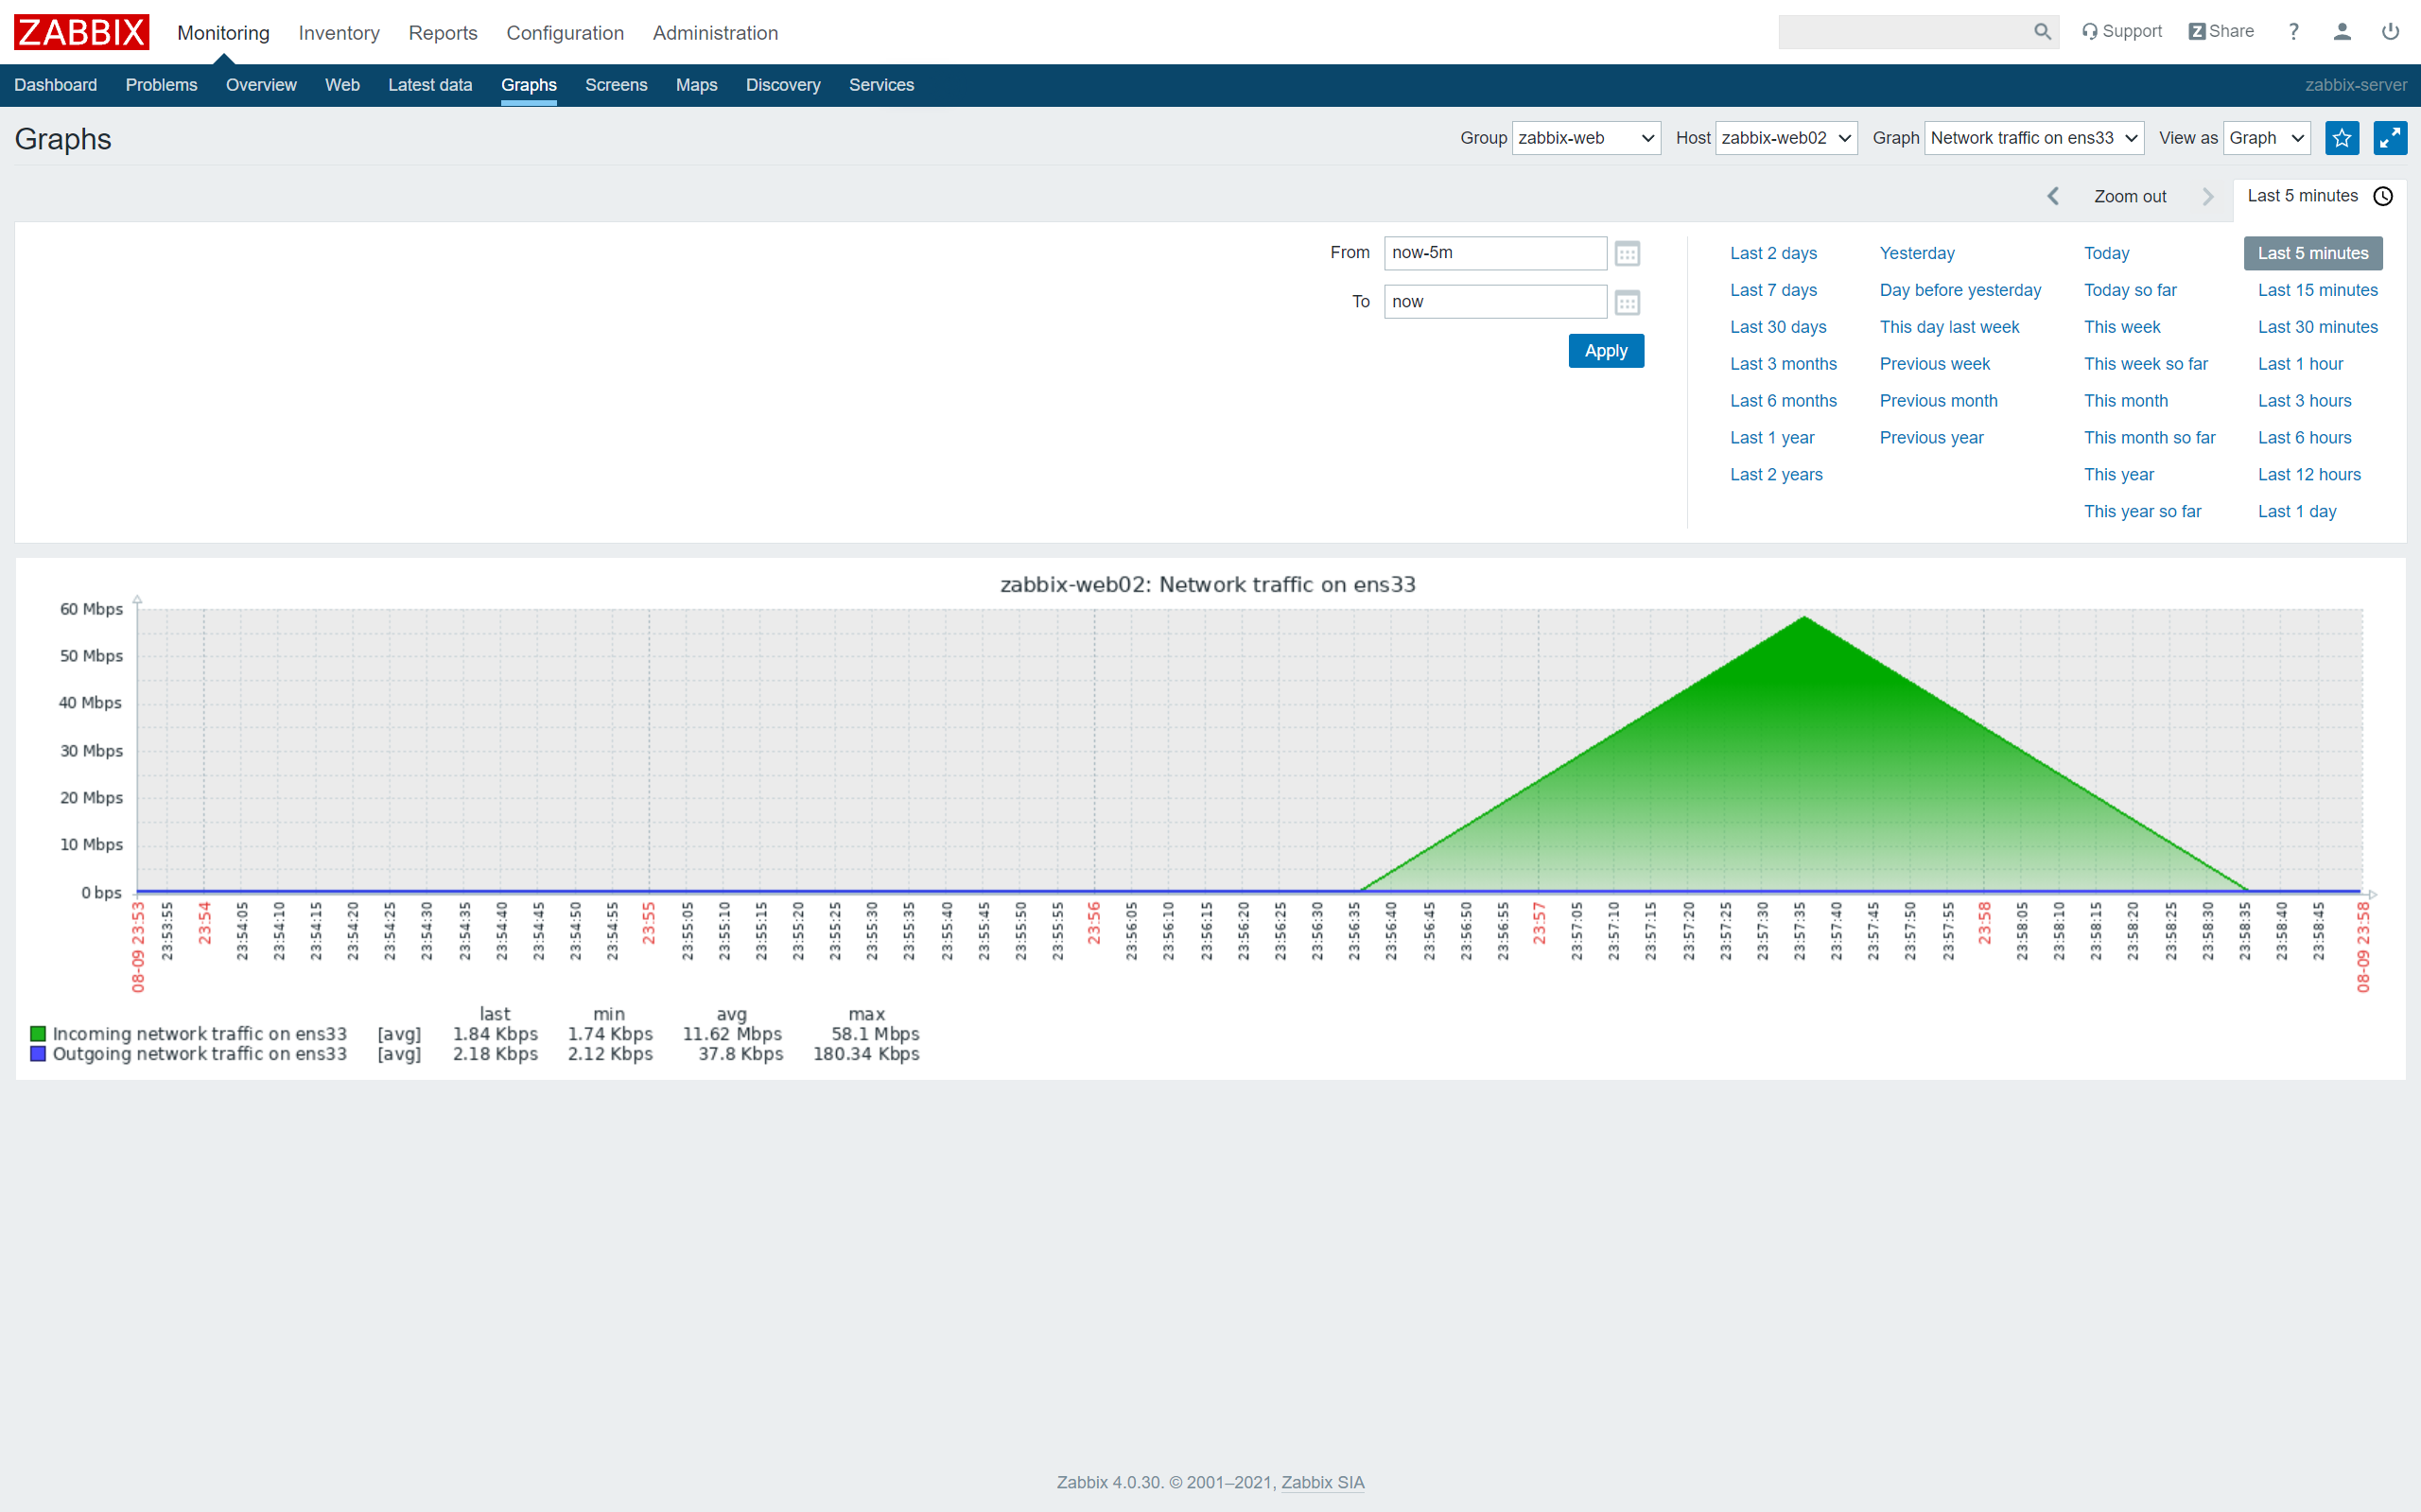
Task: Click the From input field
Action: [1495, 253]
